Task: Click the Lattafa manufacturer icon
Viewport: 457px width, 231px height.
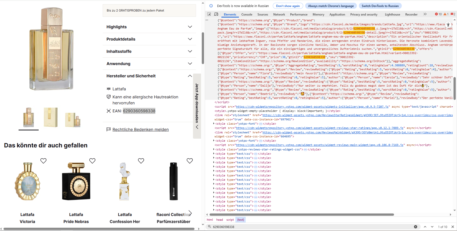Action: click(x=109, y=89)
